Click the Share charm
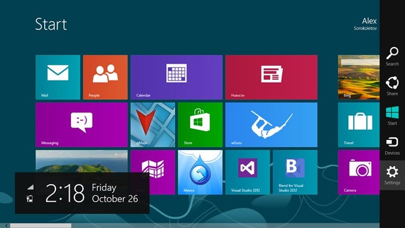Image resolution: width=405 pixels, height=228 pixels. (x=392, y=86)
